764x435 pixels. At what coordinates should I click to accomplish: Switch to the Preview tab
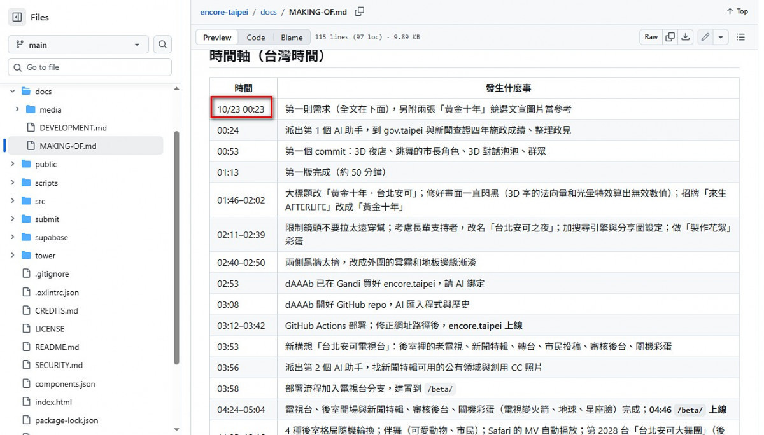[217, 38]
